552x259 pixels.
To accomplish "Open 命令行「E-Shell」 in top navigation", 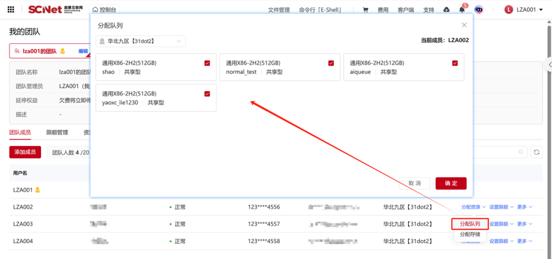I will point(320,10).
